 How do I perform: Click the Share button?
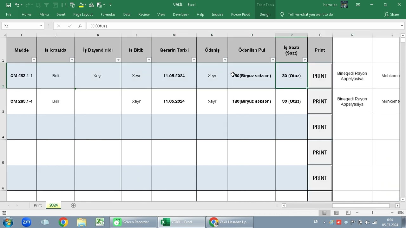pos(392,15)
